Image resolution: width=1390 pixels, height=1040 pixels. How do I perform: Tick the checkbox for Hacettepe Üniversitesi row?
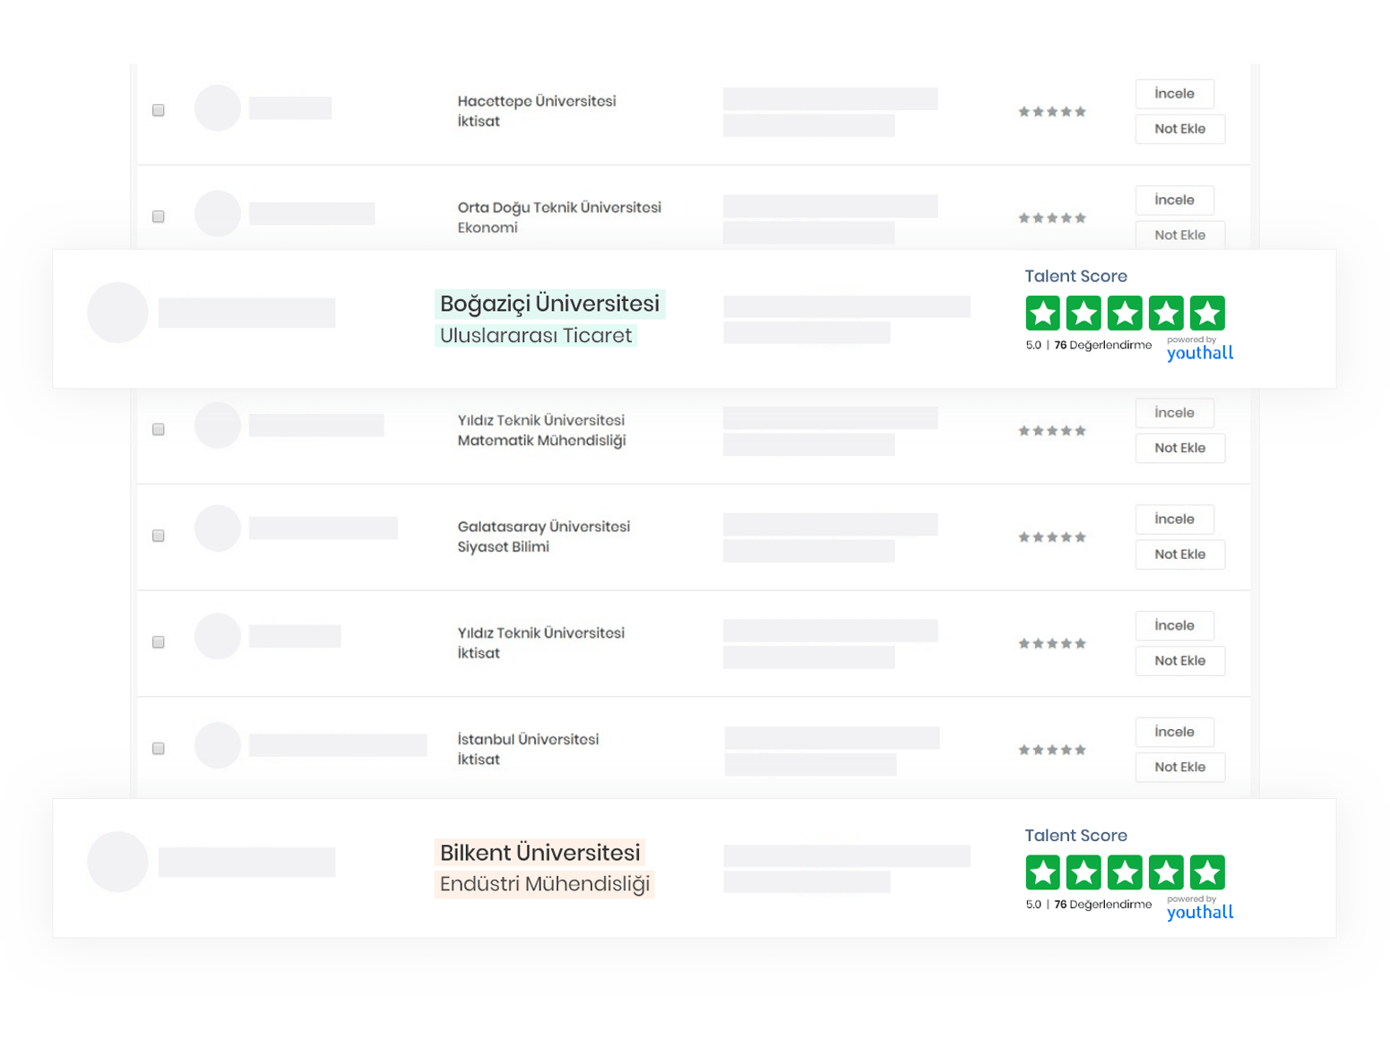point(159,110)
